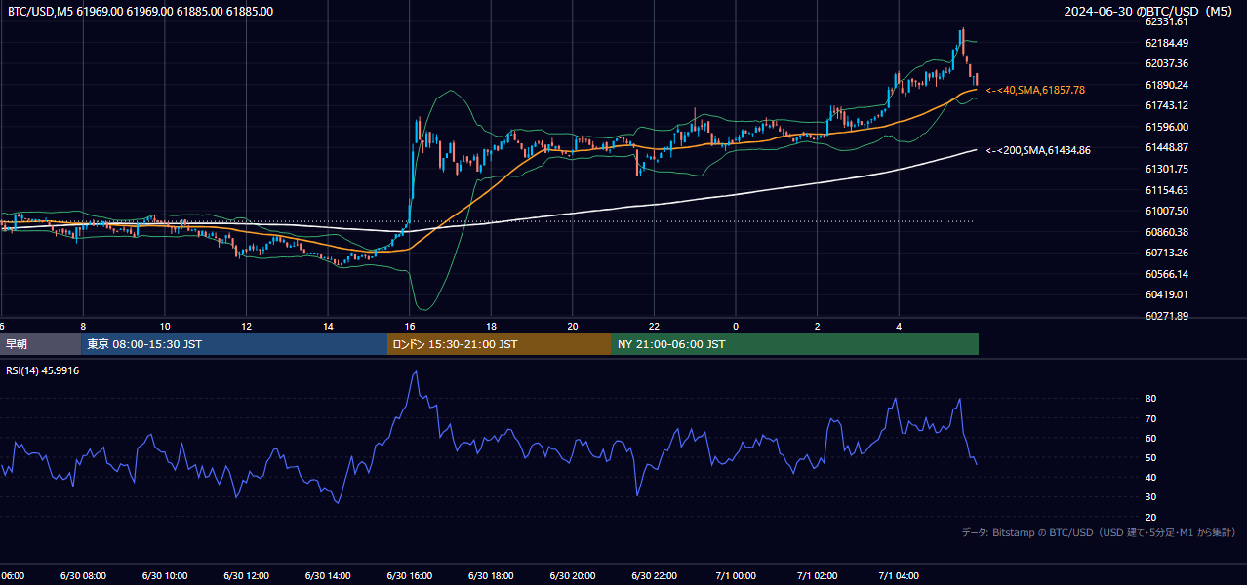
Task: Click hour tick 16 under the price chart
Action: click(x=410, y=326)
